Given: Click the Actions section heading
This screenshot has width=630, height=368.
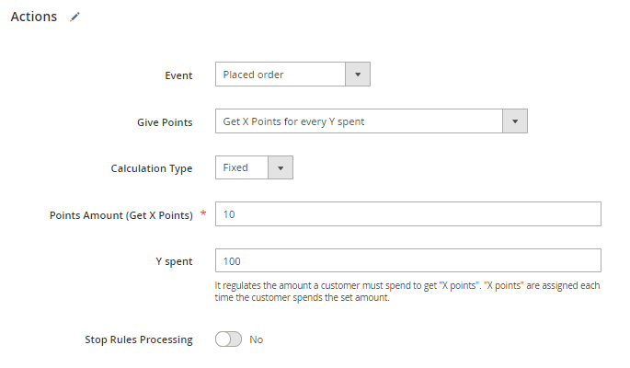Looking at the screenshot, I should coord(33,17).
